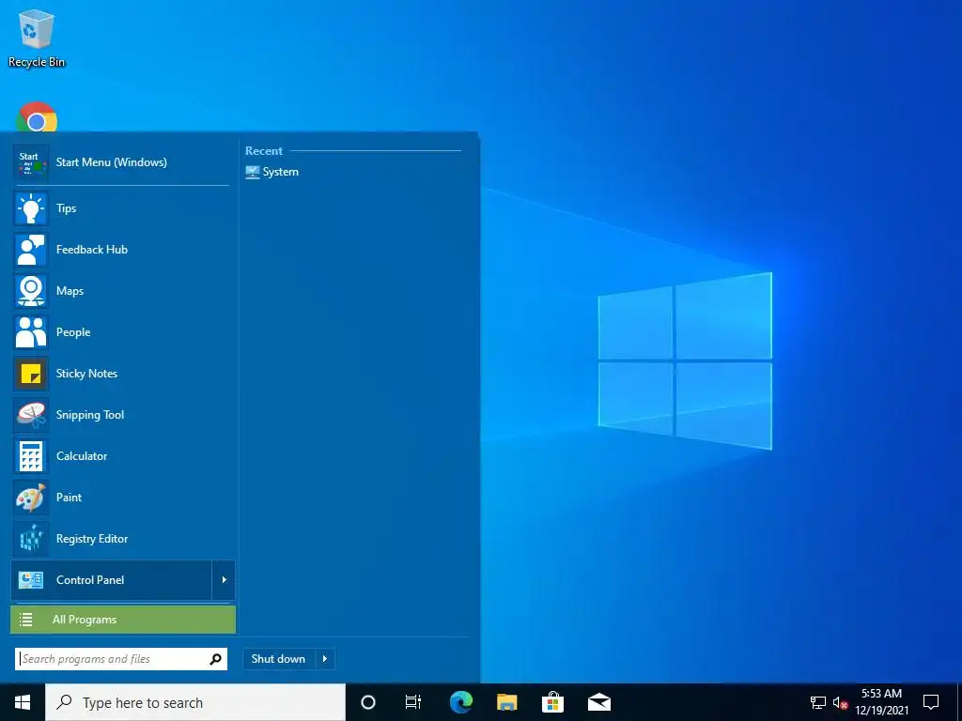This screenshot has width=962, height=721.
Task: Select the Maps label in the menu
Action: (x=70, y=291)
